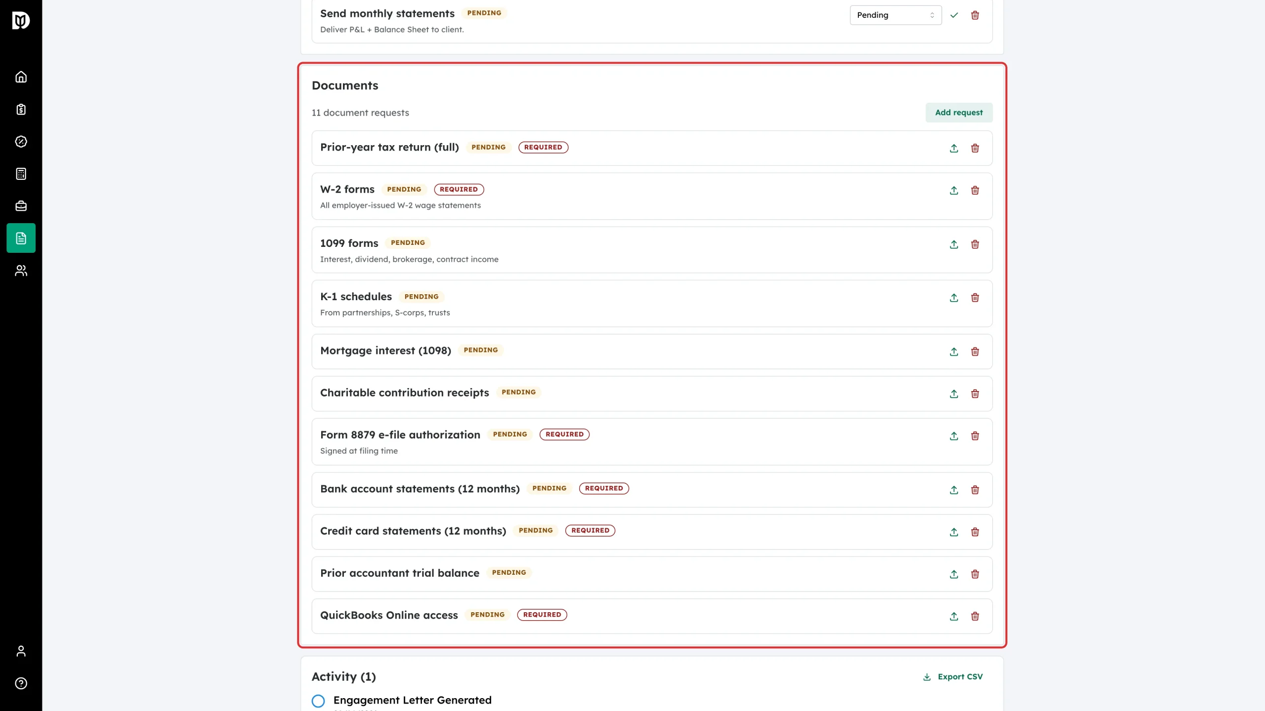This screenshot has width=1265, height=711.
Task: Open the briefcase icon in sidebar
Action: [21, 206]
